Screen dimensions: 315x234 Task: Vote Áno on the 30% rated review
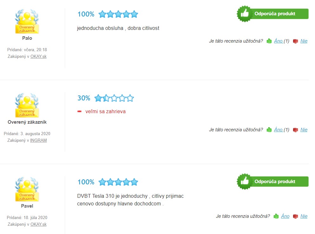click(x=278, y=130)
